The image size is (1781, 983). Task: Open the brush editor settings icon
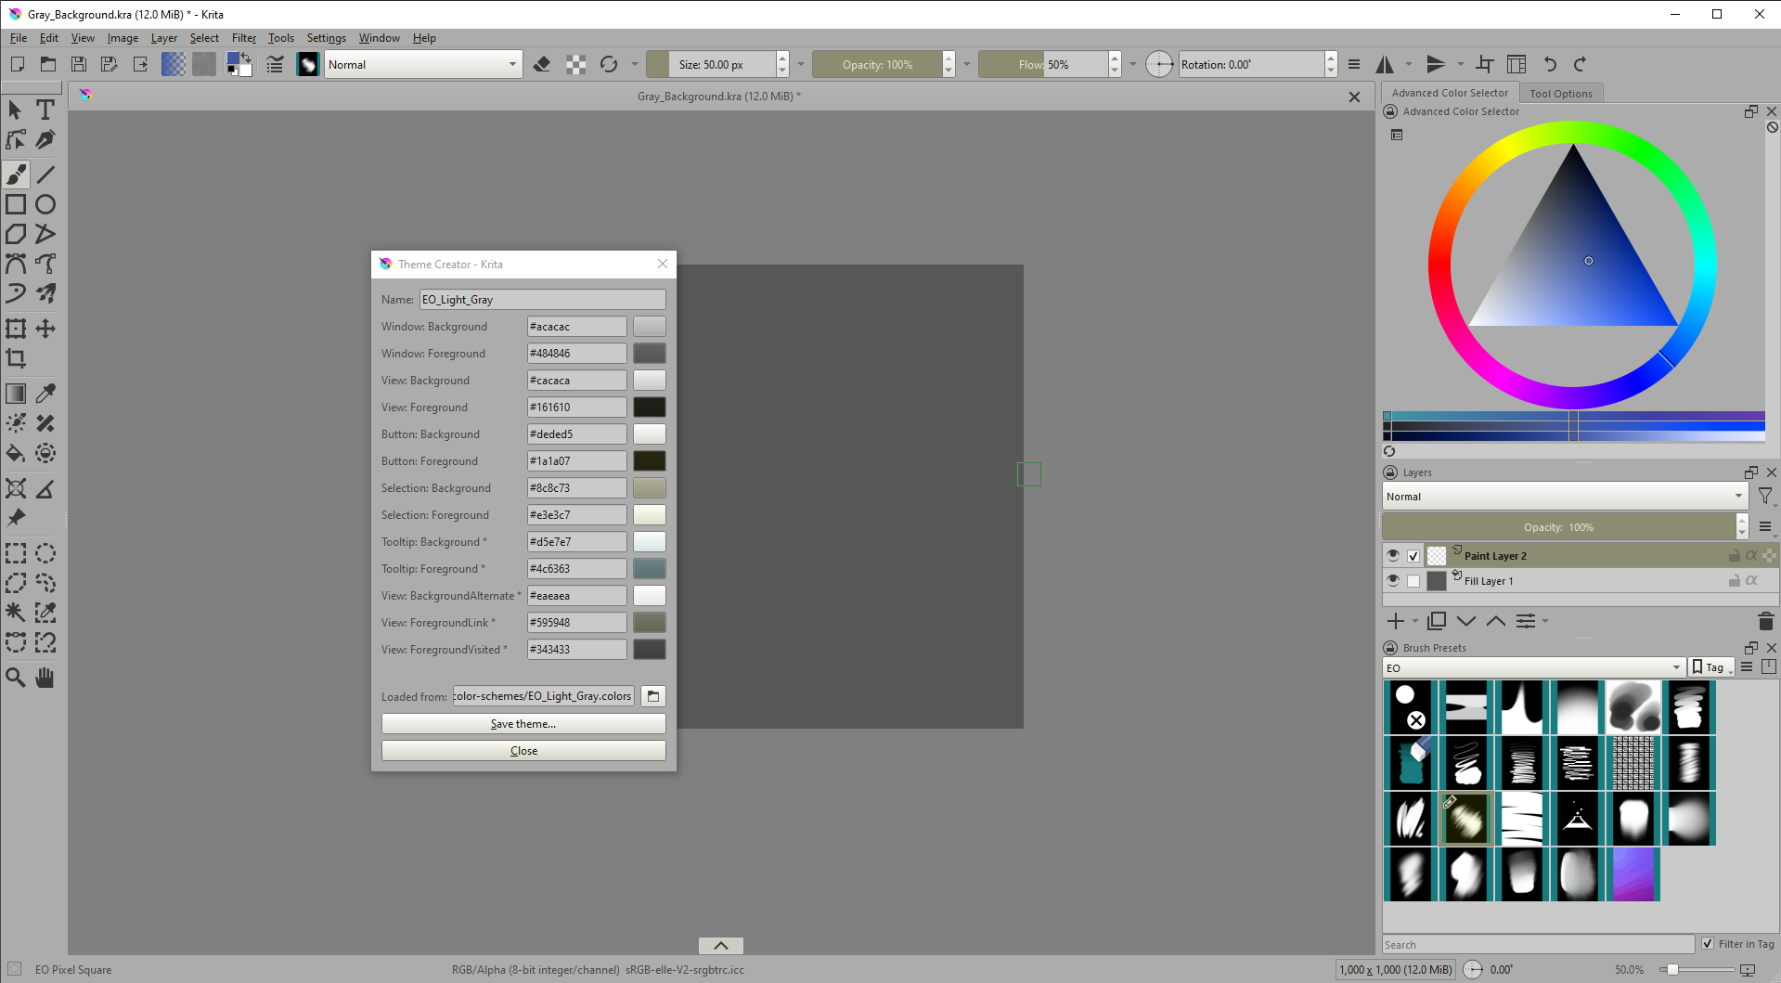coord(275,64)
